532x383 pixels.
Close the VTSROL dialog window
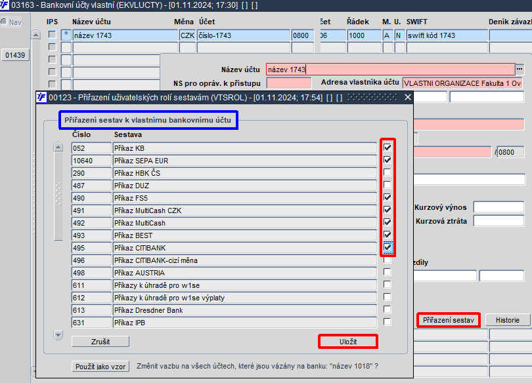408,98
